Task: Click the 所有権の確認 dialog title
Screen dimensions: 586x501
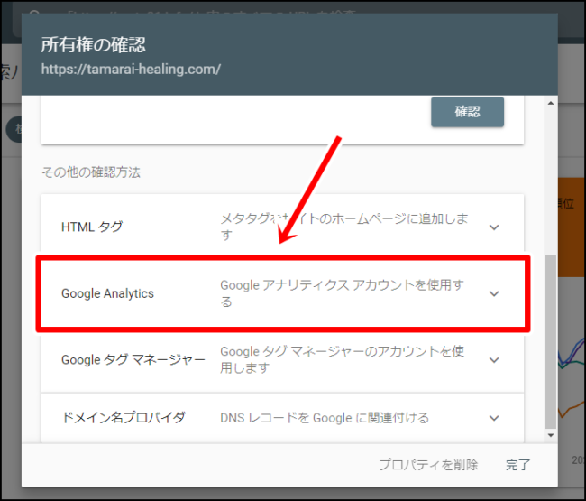Action: pyautogui.click(x=93, y=45)
